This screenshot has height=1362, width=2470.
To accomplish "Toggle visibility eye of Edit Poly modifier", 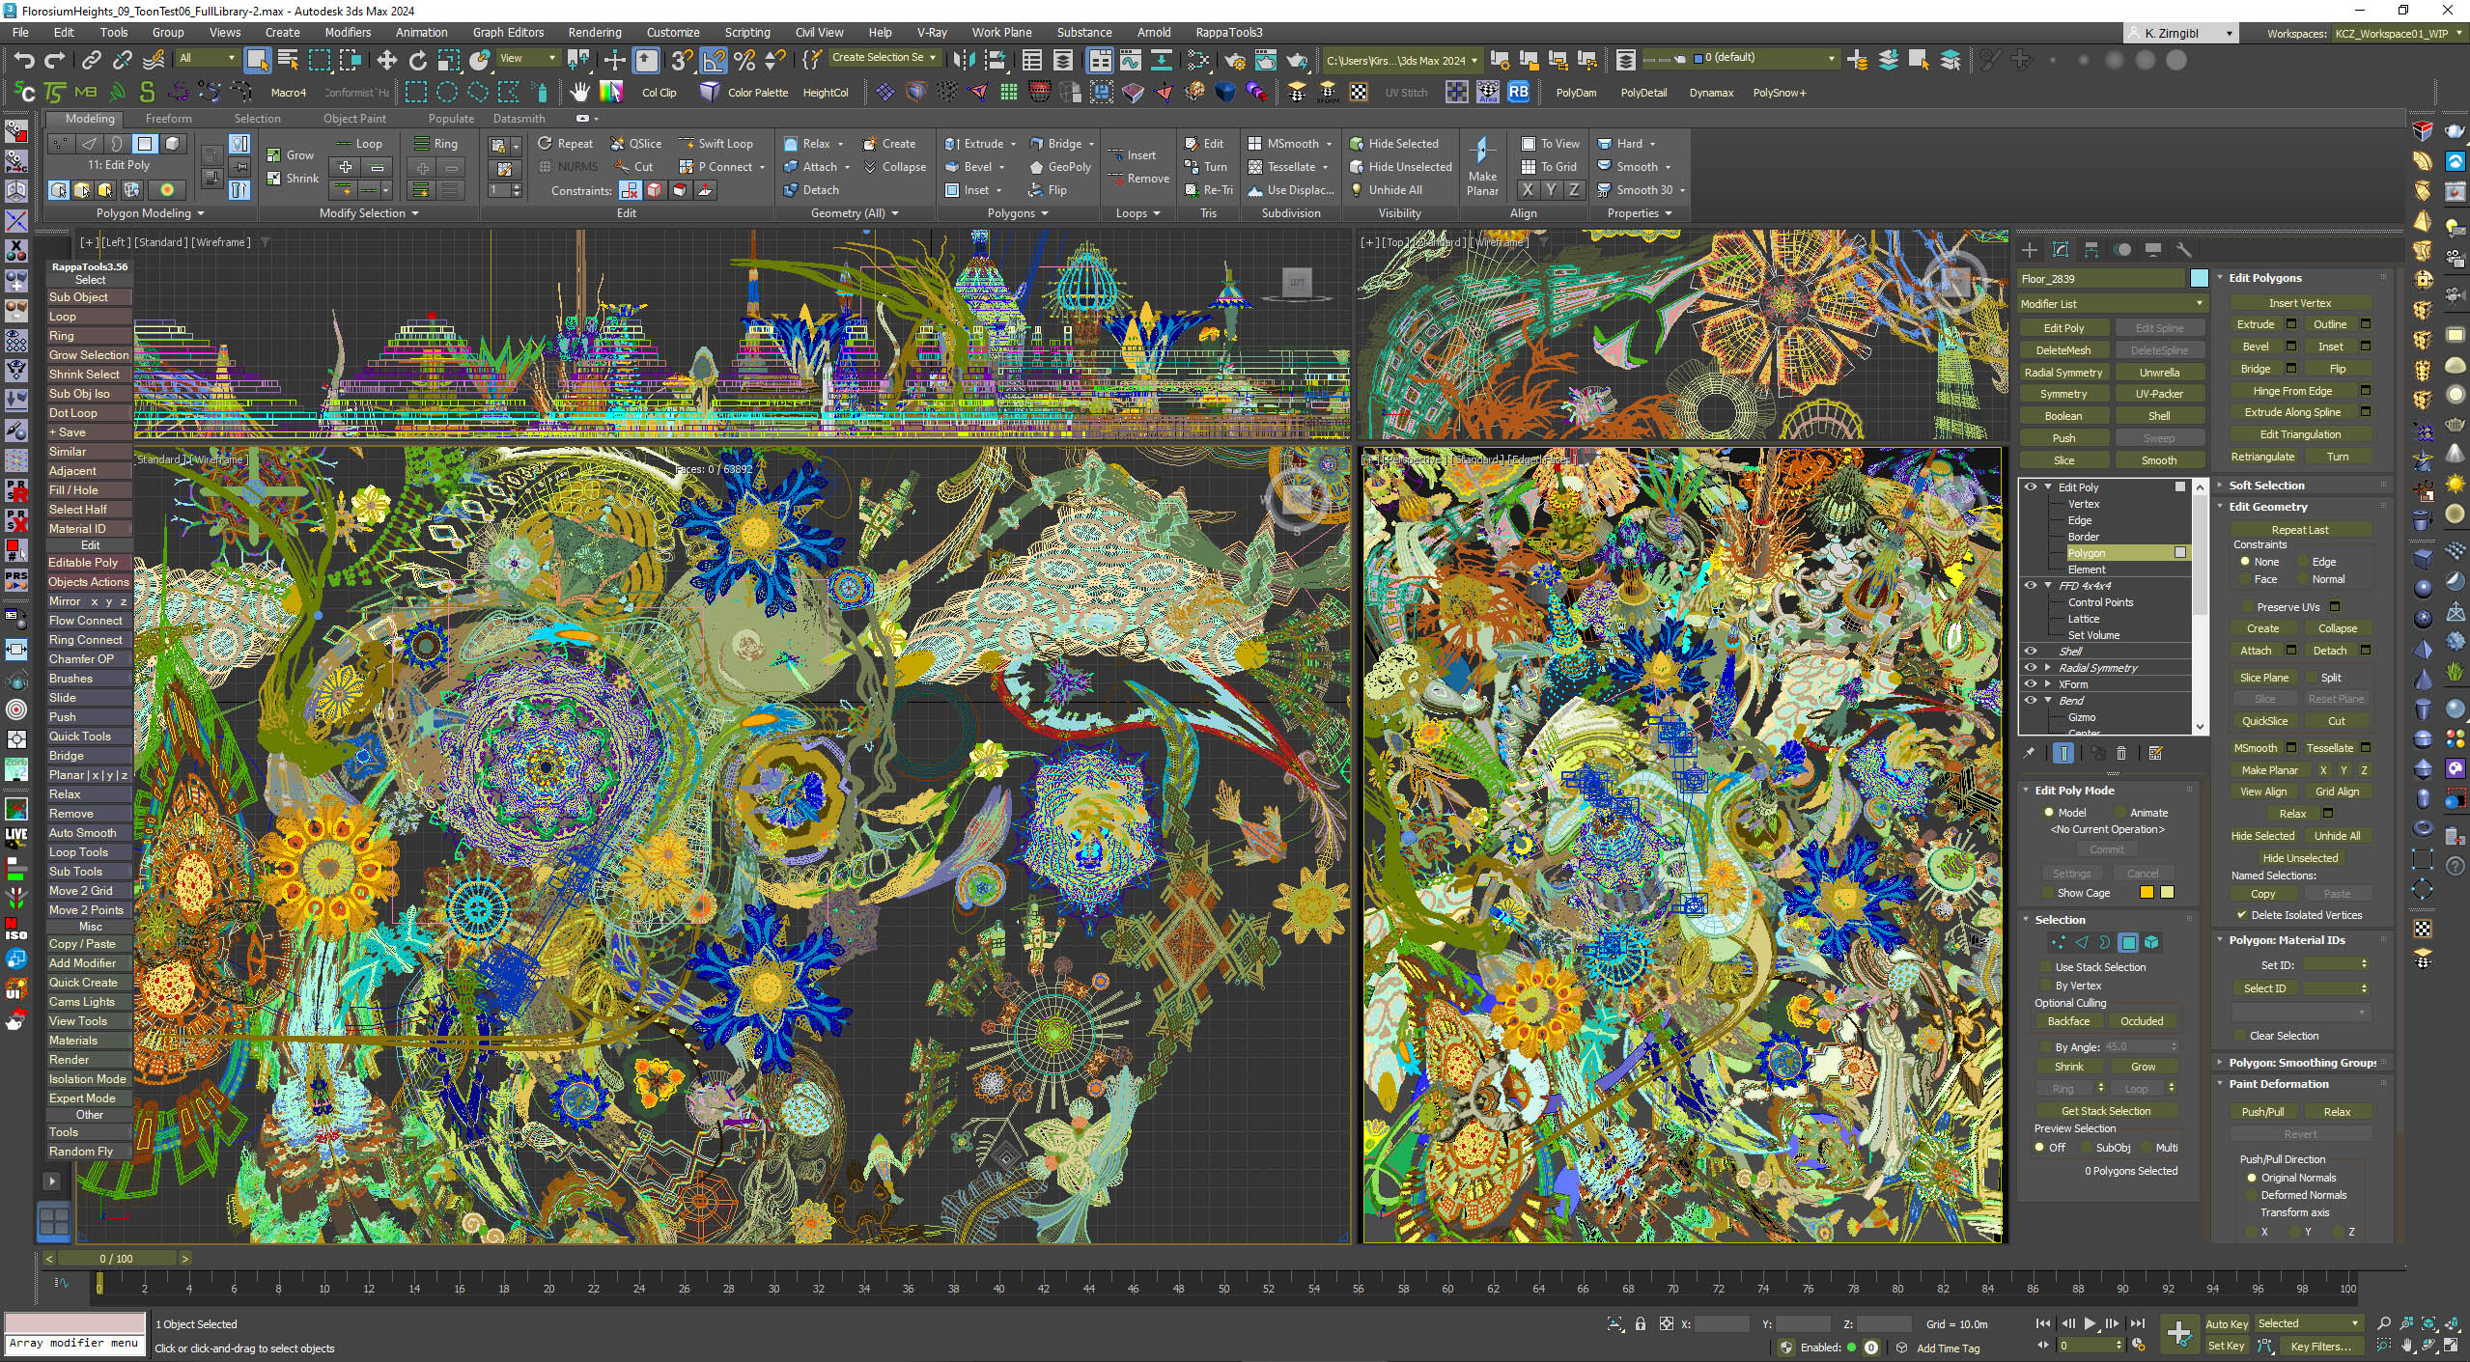I will (2031, 487).
